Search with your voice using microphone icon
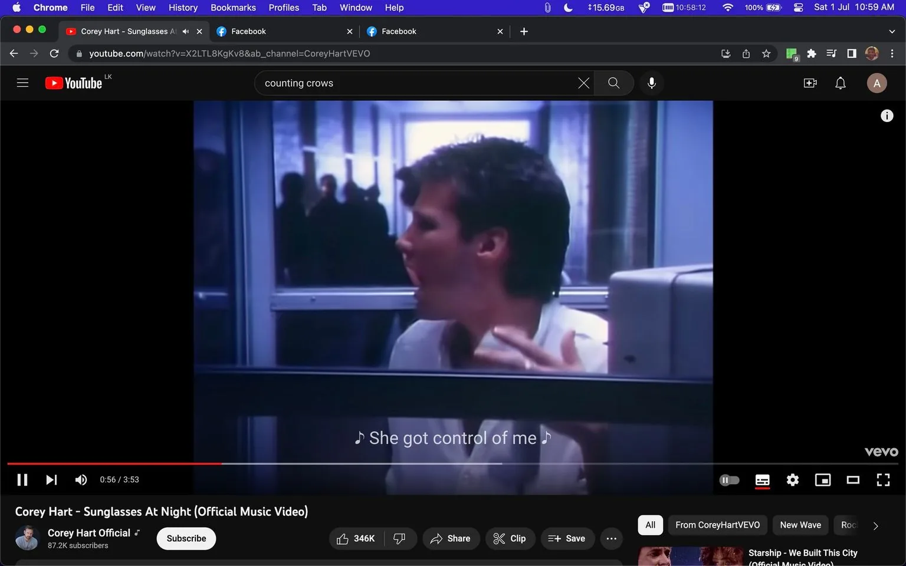 click(x=652, y=83)
